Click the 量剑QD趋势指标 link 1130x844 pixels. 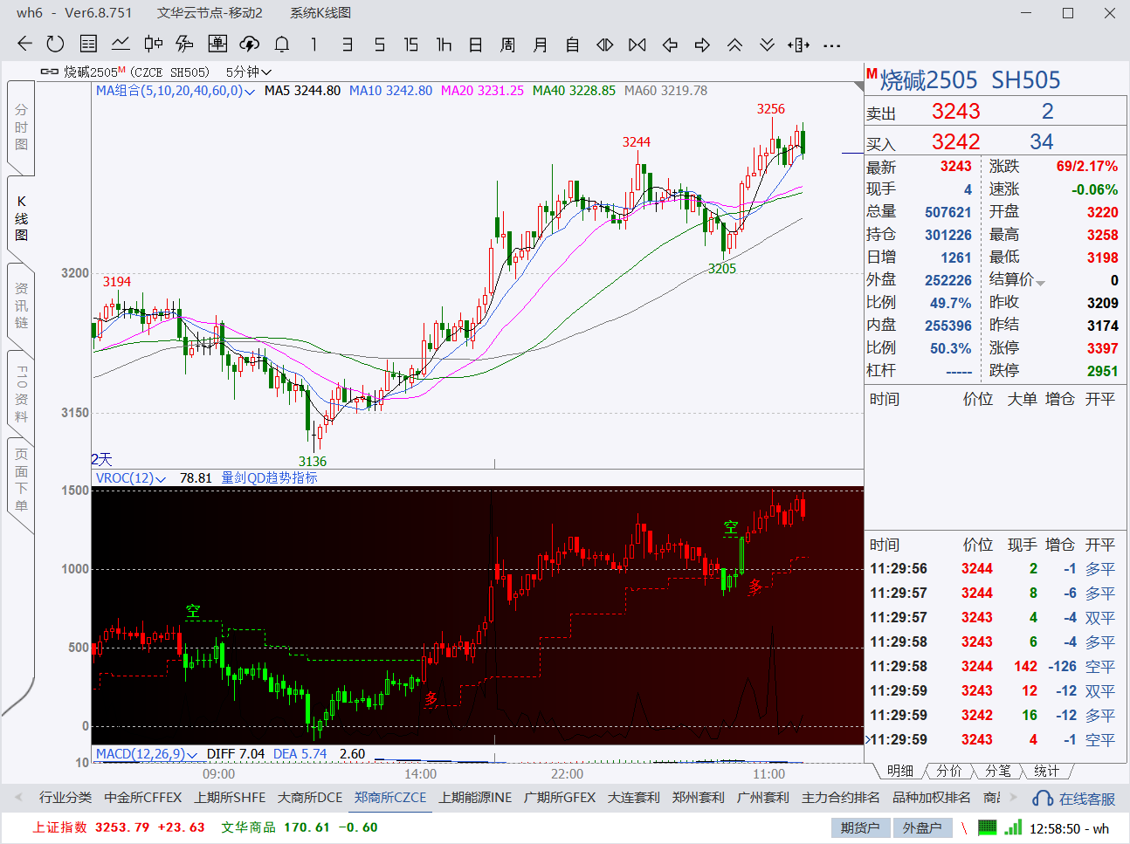click(x=269, y=478)
